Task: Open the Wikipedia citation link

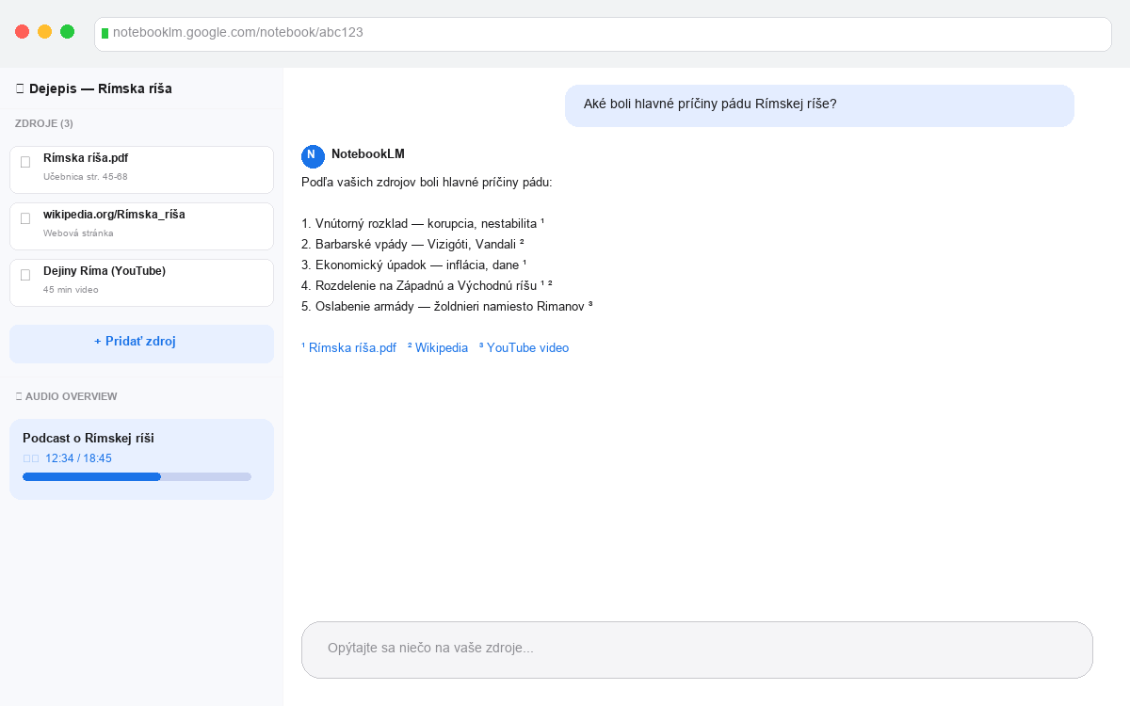Action: [x=437, y=347]
